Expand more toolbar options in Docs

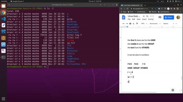tap(176, 24)
